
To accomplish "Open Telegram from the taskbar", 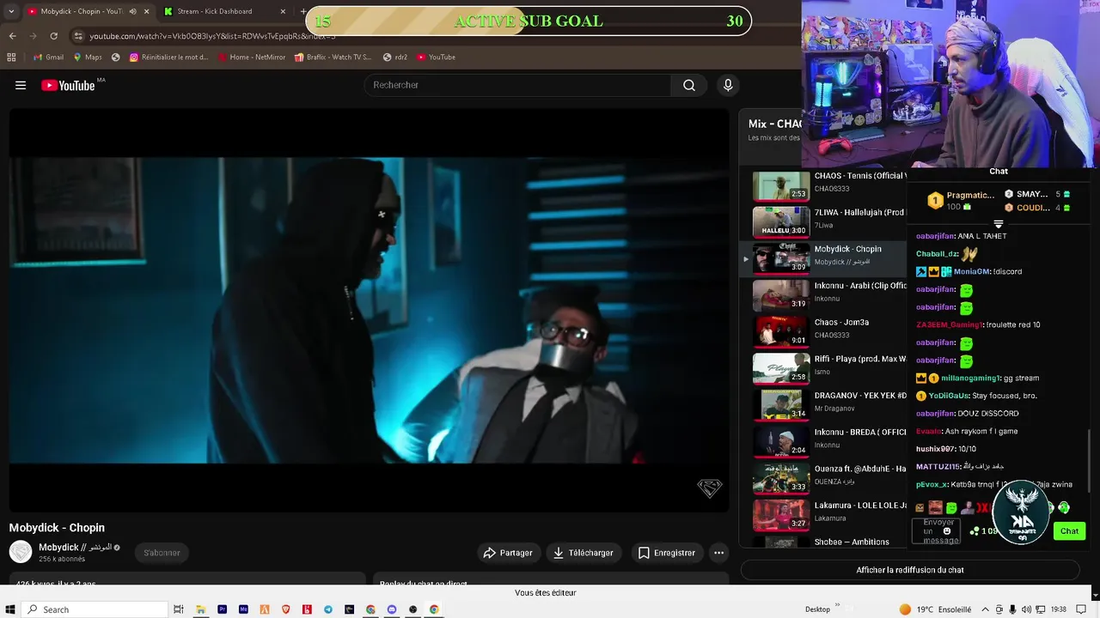I will 328,609.
